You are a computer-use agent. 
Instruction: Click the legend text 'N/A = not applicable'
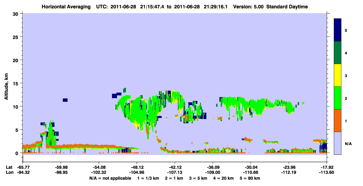coord(110,178)
